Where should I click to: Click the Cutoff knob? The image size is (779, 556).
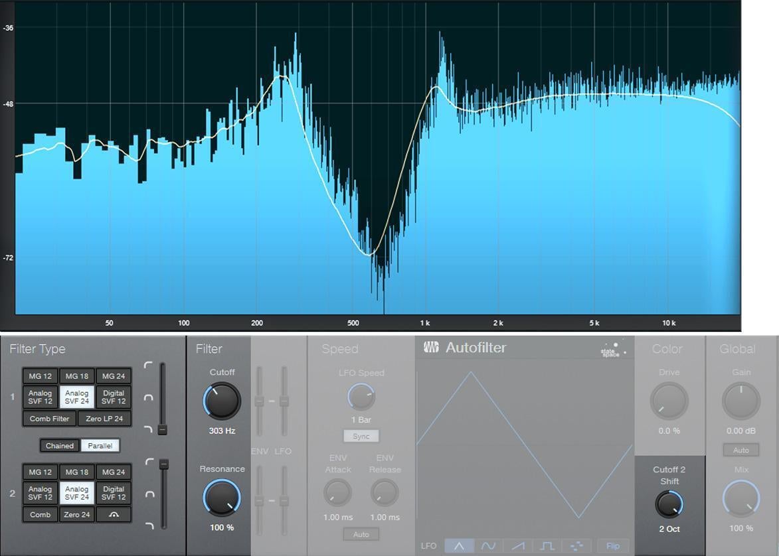[222, 401]
